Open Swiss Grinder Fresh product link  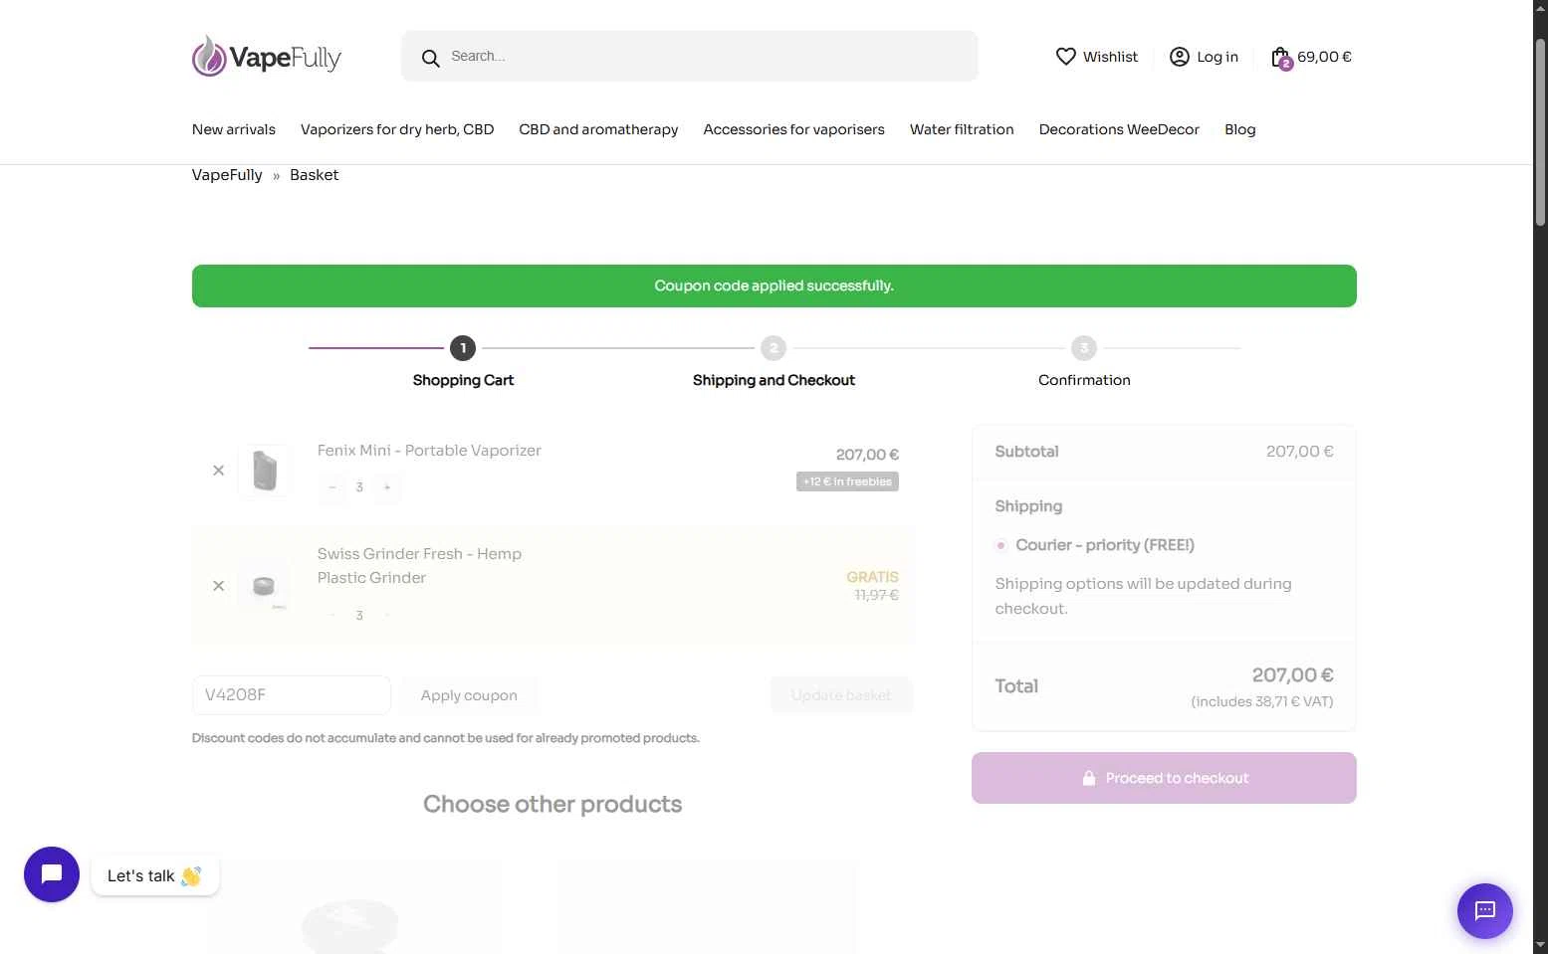419,566
